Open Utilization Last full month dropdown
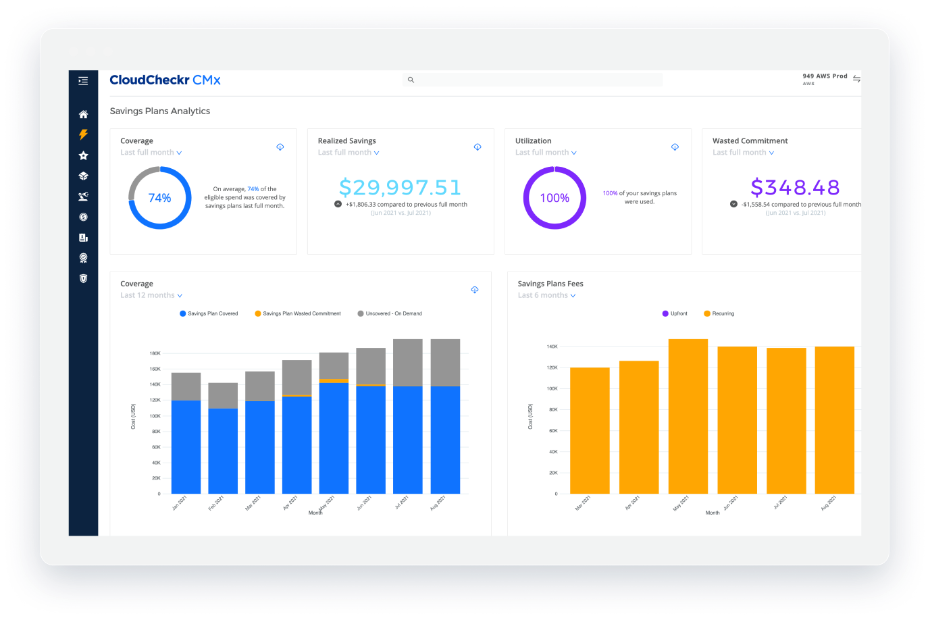This screenshot has height=618, width=930. [x=546, y=153]
